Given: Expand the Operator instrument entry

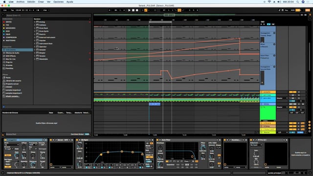Looking at the screenshot, I should 35,47.
